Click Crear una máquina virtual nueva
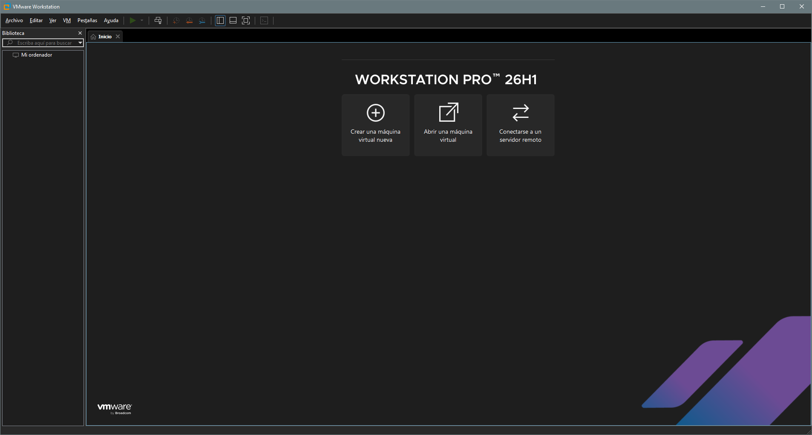812x435 pixels. [375, 125]
